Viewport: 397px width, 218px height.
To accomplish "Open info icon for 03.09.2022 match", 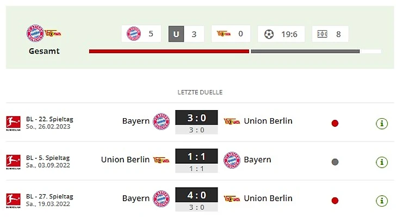I will point(382,162).
